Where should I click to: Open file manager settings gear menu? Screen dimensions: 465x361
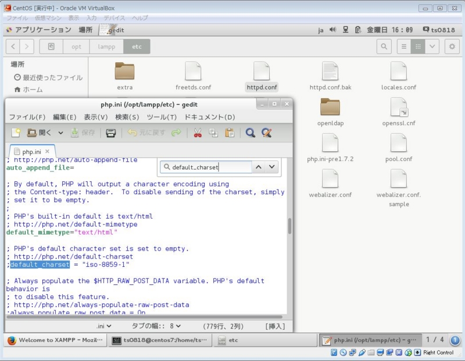(452, 47)
